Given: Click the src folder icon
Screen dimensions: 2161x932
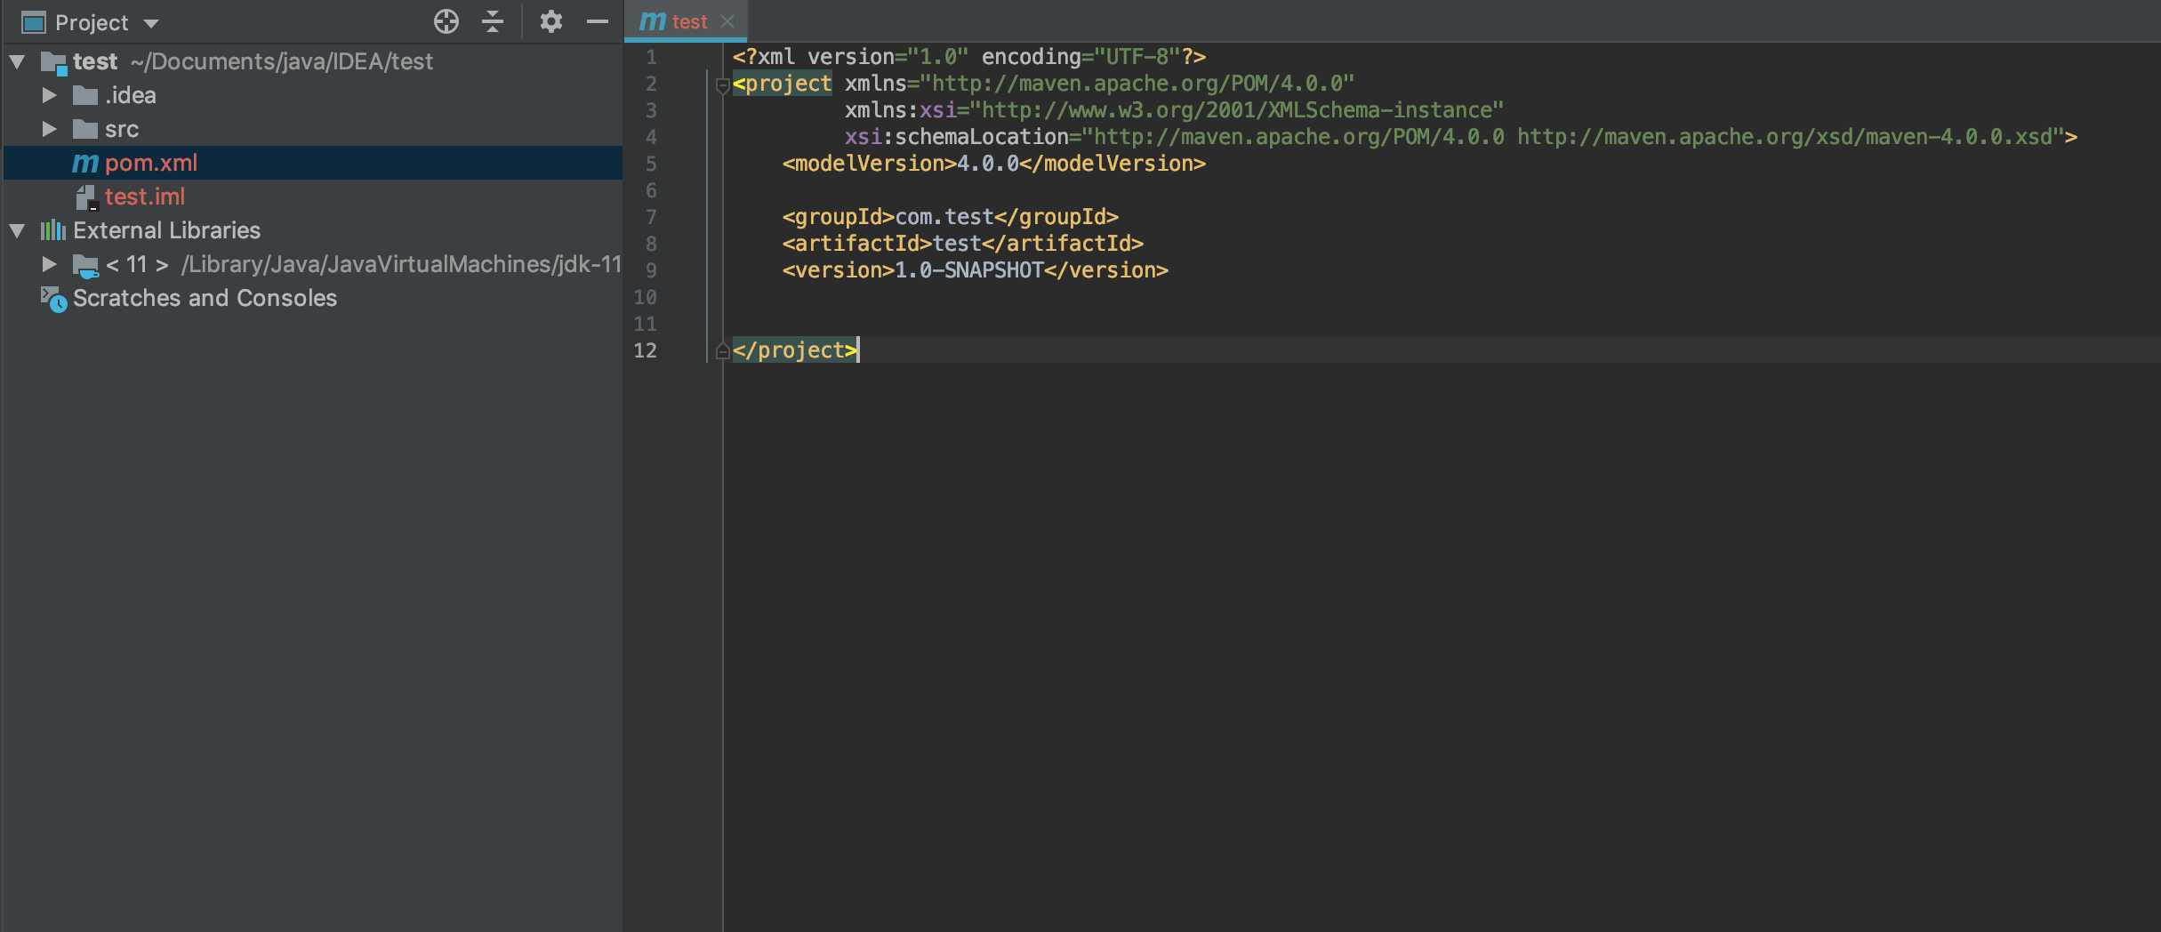Looking at the screenshot, I should [x=85, y=129].
